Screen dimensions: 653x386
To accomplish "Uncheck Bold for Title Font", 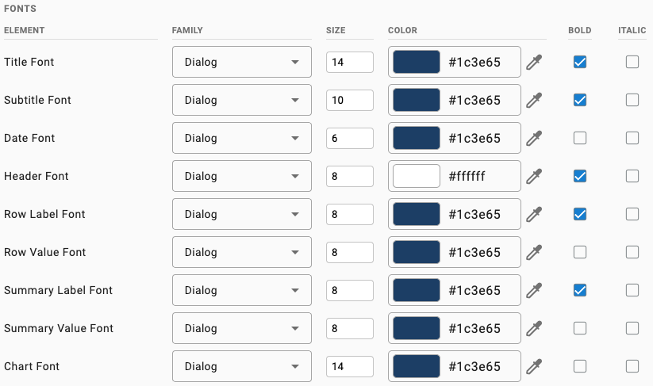I will pos(580,62).
